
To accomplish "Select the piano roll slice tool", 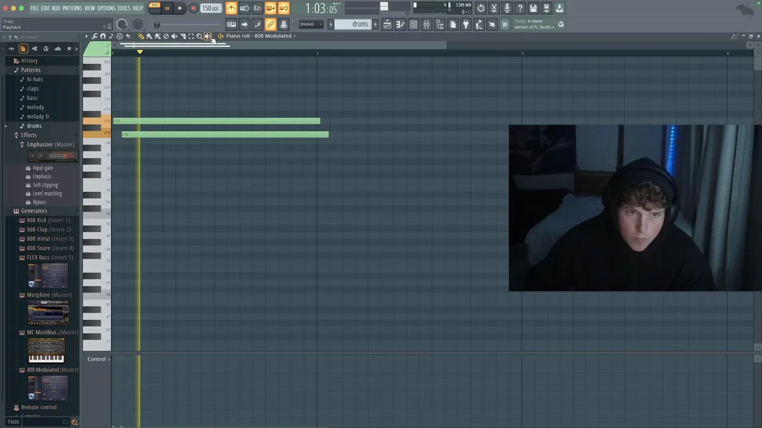I will (183, 36).
